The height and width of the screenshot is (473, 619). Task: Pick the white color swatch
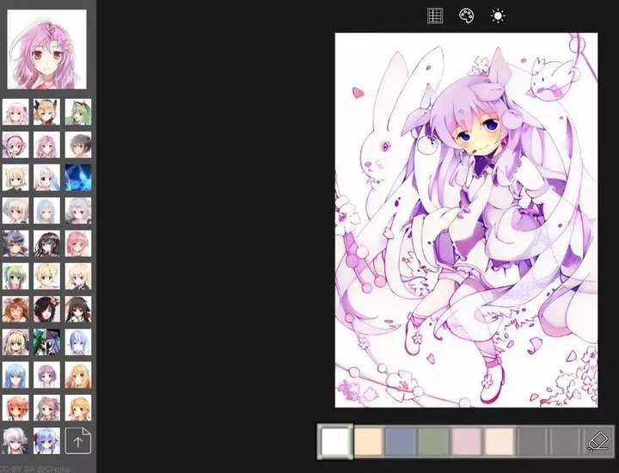pos(335,441)
